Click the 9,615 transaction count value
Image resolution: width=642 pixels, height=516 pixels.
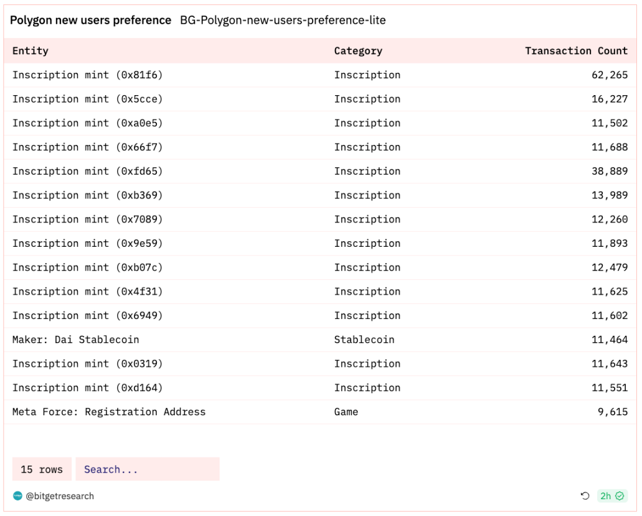[x=613, y=412]
